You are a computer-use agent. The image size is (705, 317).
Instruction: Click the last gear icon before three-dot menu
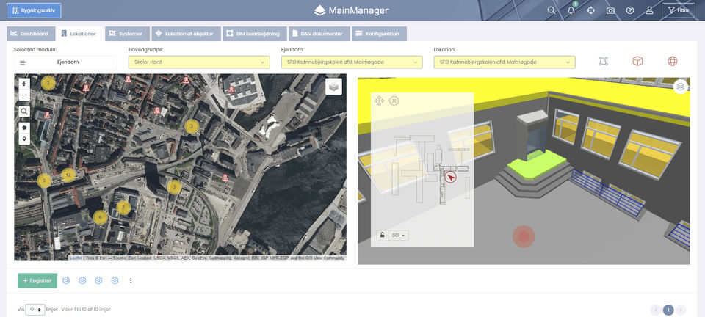(x=115, y=280)
